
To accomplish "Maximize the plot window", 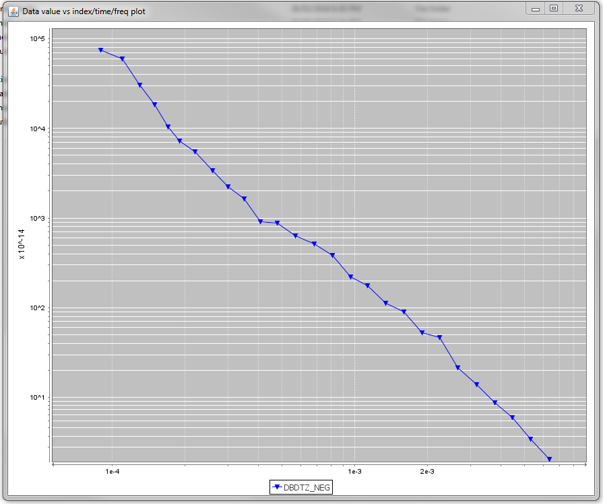I will [554, 9].
